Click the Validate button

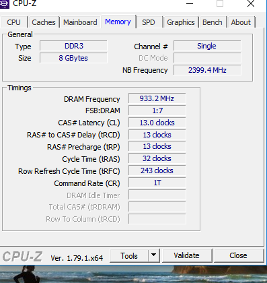(186, 255)
